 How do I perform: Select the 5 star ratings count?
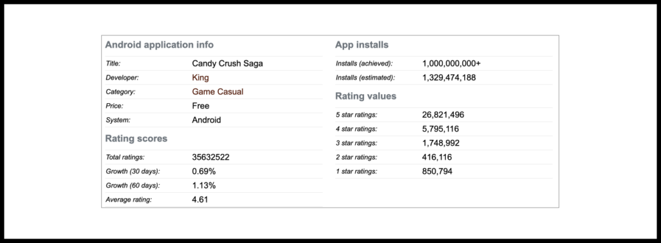(x=443, y=115)
